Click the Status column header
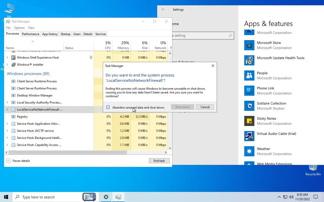This screenshot has width=324, height=202. pyautogui.click(x=78, y=45)
